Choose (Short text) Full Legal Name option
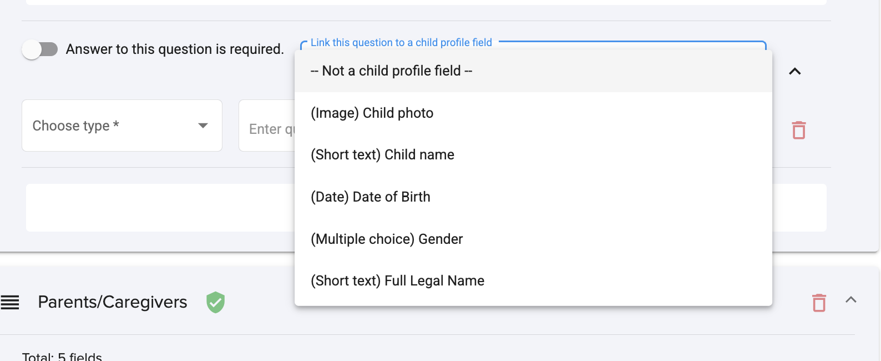The image size is (881, 361). coord(397,281)
